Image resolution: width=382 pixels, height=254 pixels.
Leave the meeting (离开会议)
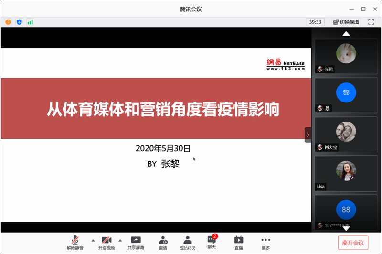(x=353, y=243)
